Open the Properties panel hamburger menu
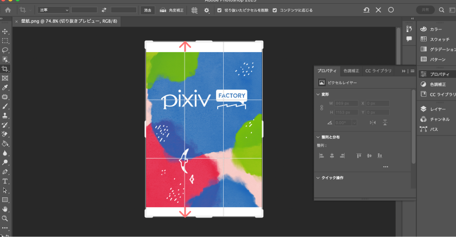This screenshot has width=456, height=237. click(413, 71)
